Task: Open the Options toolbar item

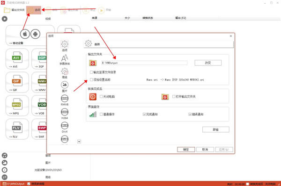Action: (34, 10)
